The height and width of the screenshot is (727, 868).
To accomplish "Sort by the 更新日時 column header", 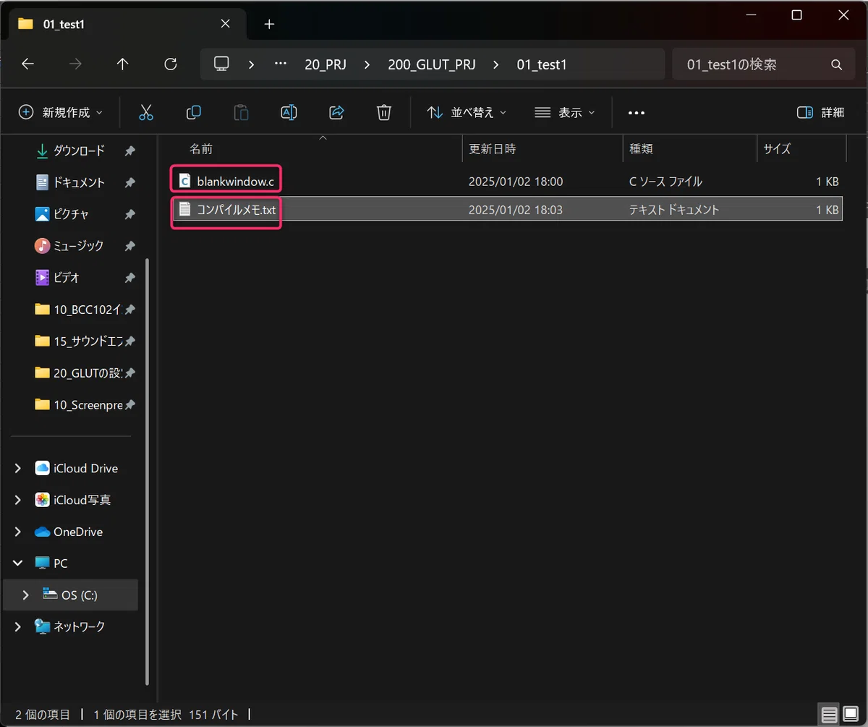I will [542, 149].
